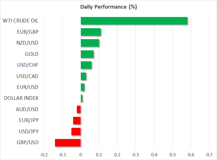The width and height of the screenshot is (217, 160).
Task: Click the 0.7 axis value label
Action: 209,154
